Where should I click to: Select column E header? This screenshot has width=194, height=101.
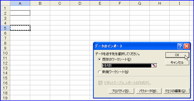pyautogui.click(x=100, y=3)
